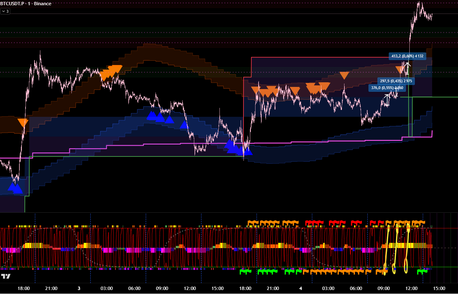Screen dimensions: 458x294
Task: Click the isolated blue triangle near 12:00
Action: pyautogui.click(x=184, y=125)
